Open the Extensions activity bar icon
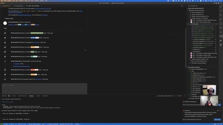The image size is (223, 125). click(x=221, y=28)
